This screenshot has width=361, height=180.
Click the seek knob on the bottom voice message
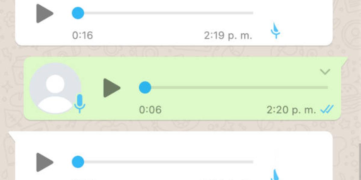(78, 162)
